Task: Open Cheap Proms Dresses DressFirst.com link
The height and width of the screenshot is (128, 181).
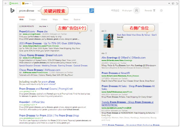Action: [41, 55]
